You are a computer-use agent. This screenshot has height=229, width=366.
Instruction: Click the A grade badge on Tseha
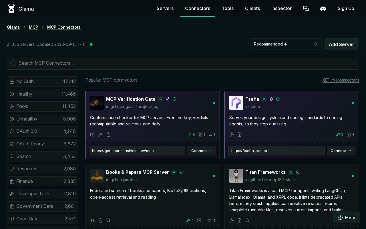264,99
